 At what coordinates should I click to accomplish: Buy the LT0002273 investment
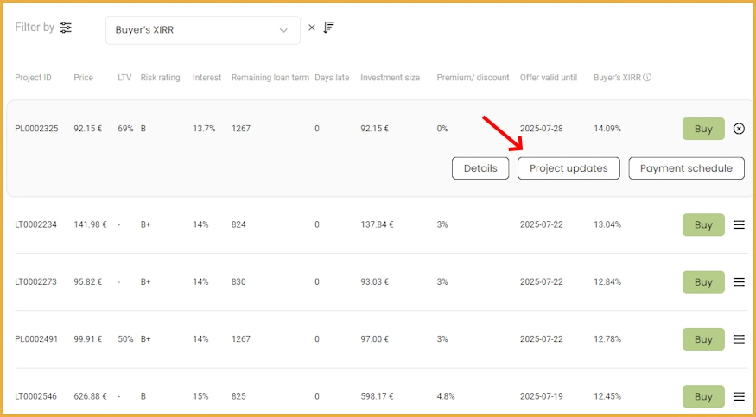coord(703,282)
